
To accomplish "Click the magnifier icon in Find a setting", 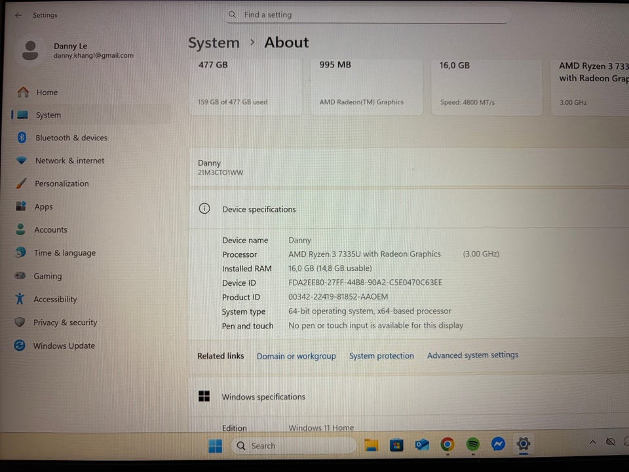I will pos(232,15).
